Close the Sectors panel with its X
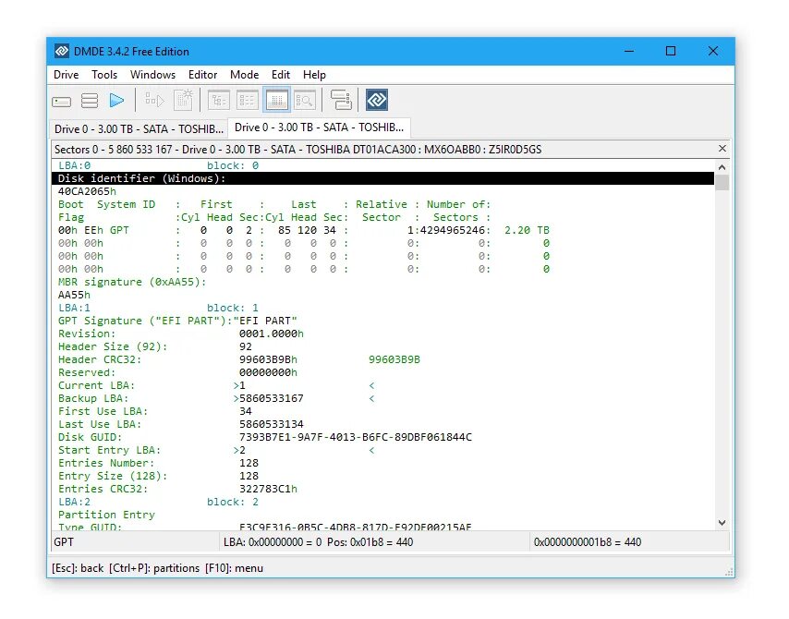 [722, 149]
